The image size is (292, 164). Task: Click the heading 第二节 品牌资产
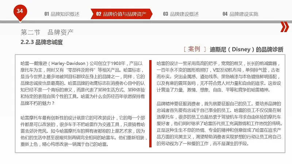tap(47, 32)
